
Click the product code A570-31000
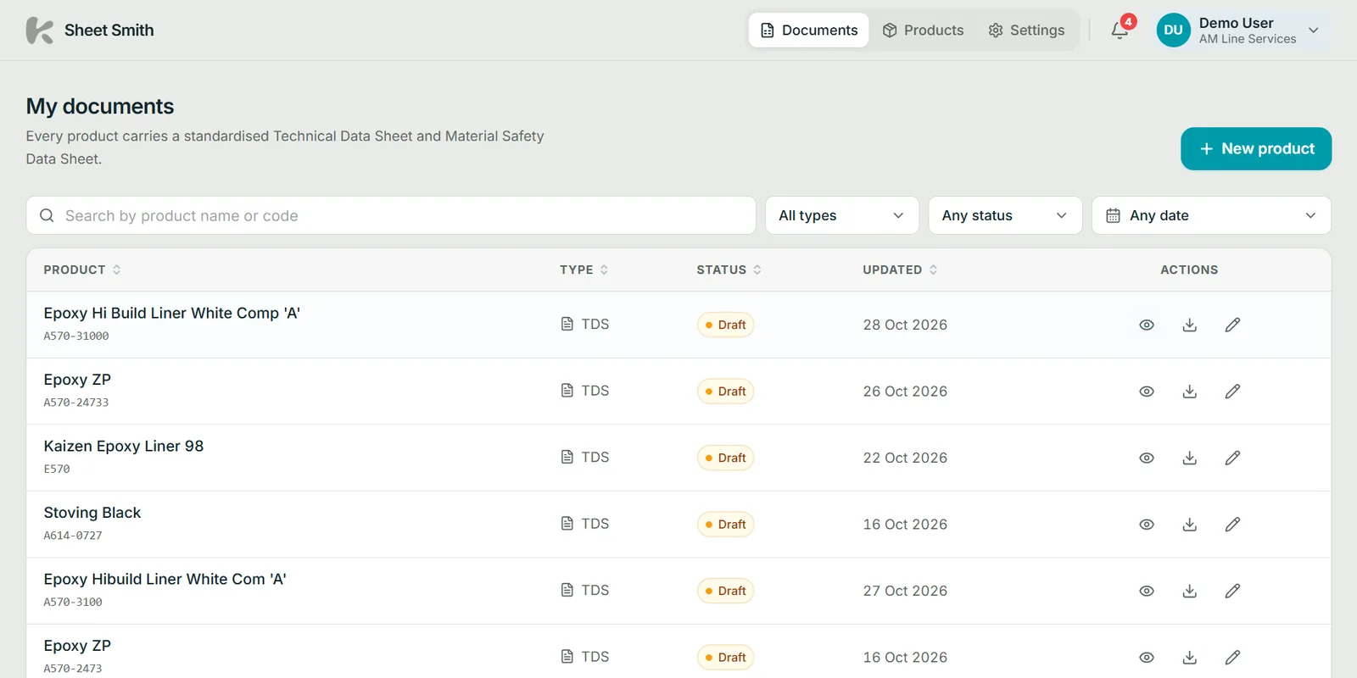[76, 336]
